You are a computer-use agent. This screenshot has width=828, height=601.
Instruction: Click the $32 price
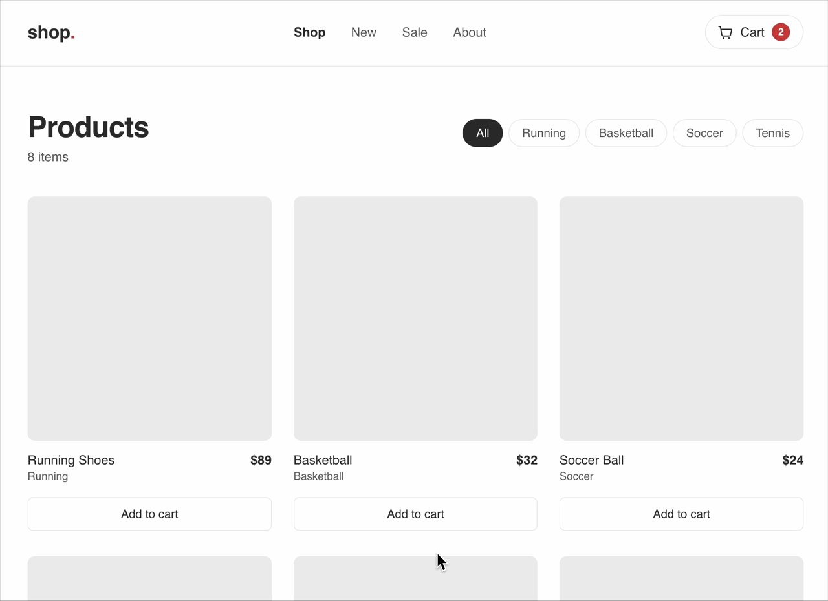click(x=527, y=460)
